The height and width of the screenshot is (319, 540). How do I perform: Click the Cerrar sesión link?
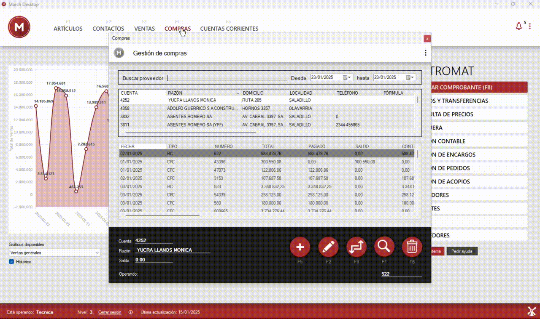click(x=110, y=312)
